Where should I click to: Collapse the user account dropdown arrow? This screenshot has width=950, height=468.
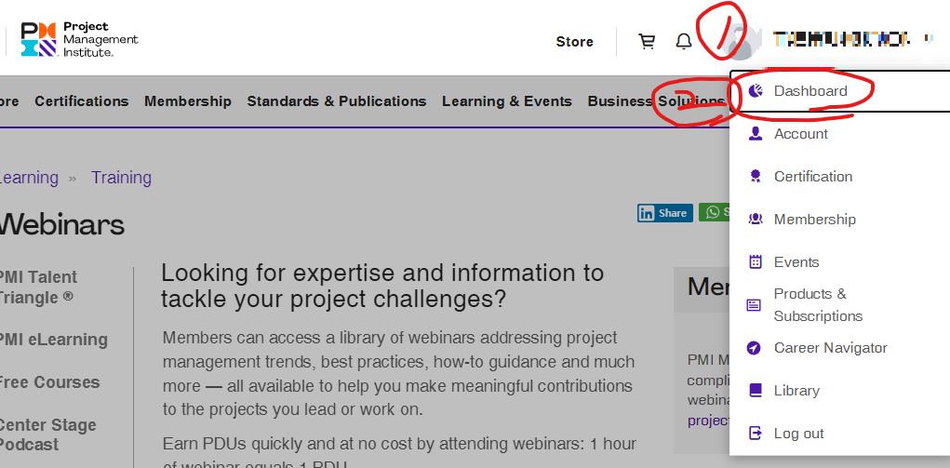pyautogui.click(x=929, y=39)
